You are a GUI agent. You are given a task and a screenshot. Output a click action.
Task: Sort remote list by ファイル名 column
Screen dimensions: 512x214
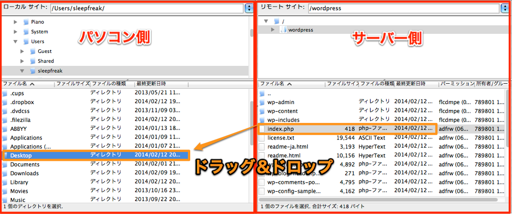click(x=292, y=84)
